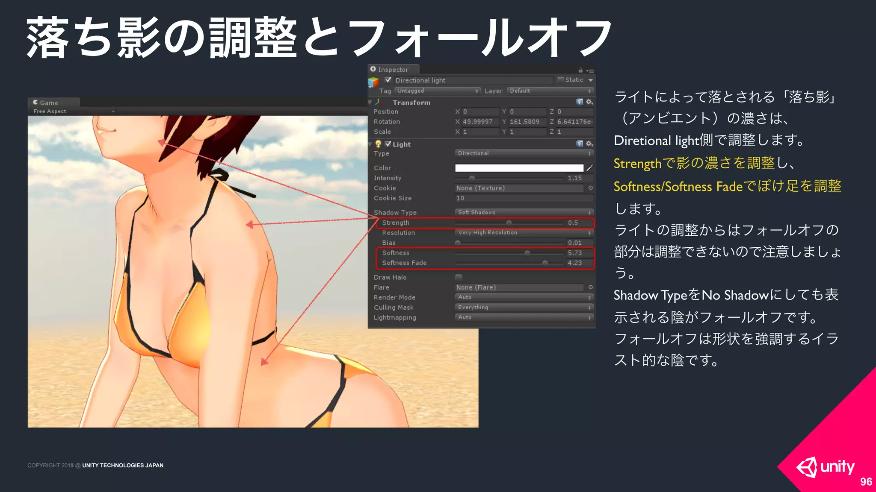Image resolution: width=876 pixels, height=492 pixels.
Task: Collapse the Transform component foldout
Action: click(x=370, y=102)
